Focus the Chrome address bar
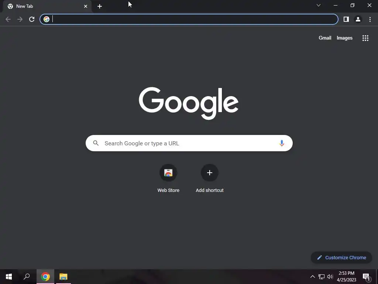This screenshot has height=284, width=378. point(189,19)
